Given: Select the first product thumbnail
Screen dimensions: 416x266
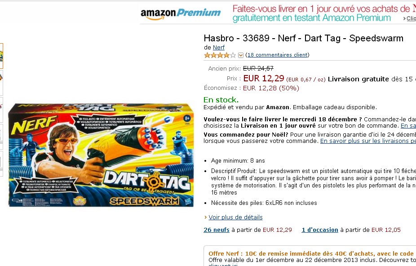Looking at the screenshot, I should [1, 56].
